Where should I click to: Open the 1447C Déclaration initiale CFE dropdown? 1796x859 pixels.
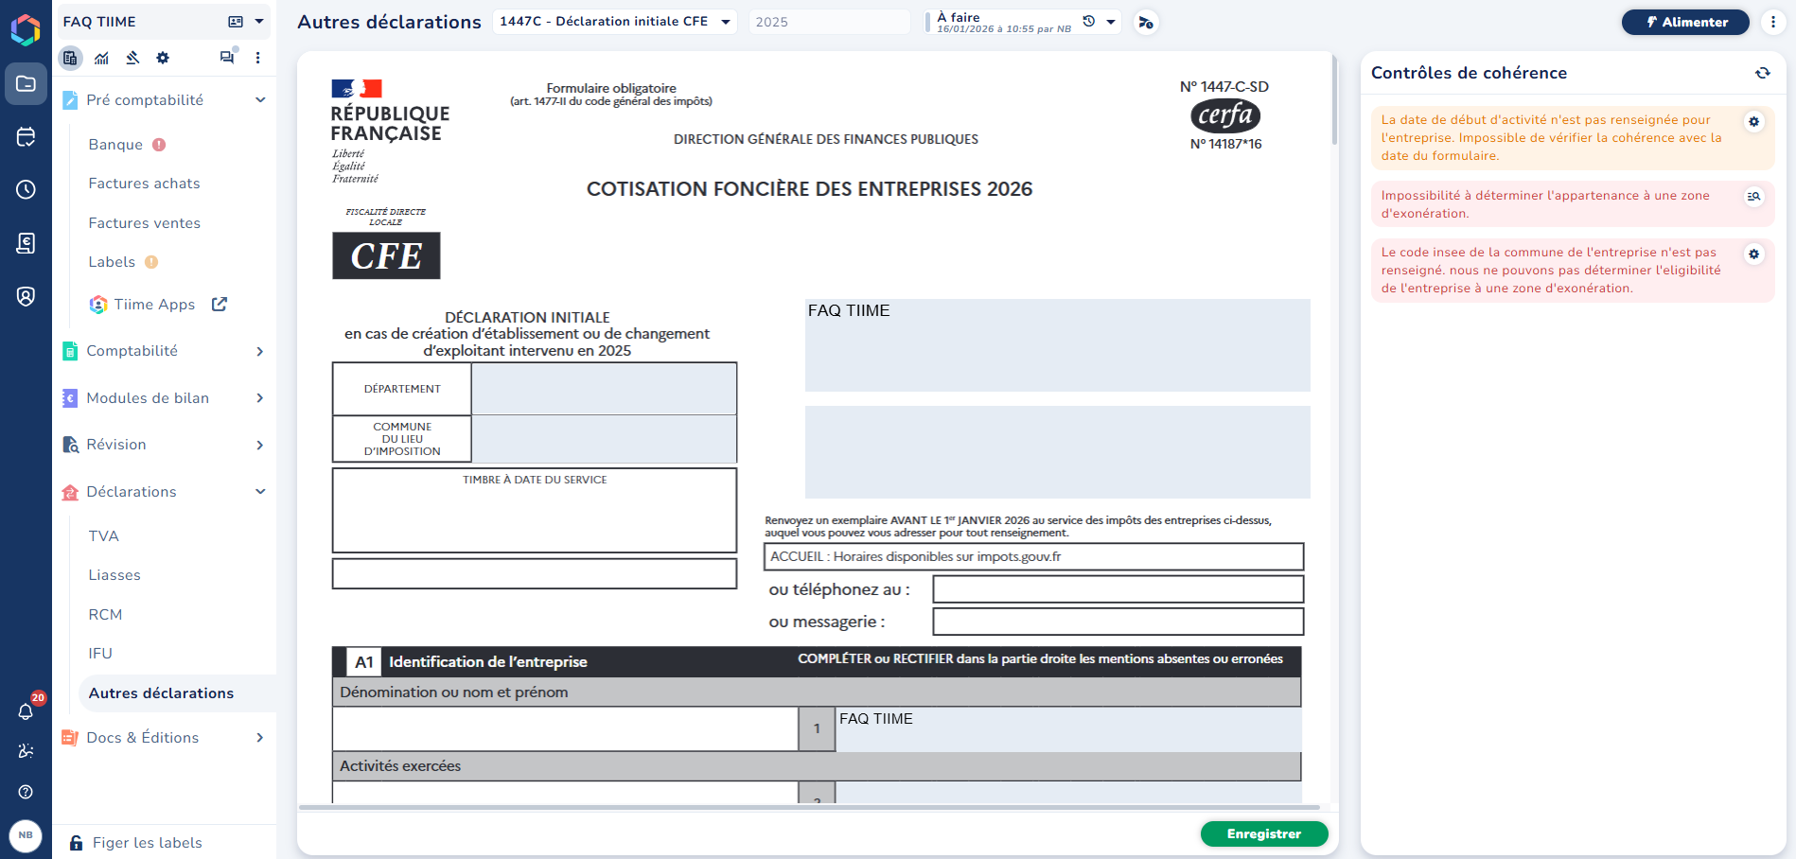[615, 22]
